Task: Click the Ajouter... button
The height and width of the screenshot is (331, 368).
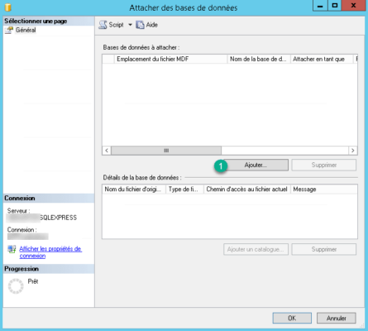Action: (x=256, y=165)
